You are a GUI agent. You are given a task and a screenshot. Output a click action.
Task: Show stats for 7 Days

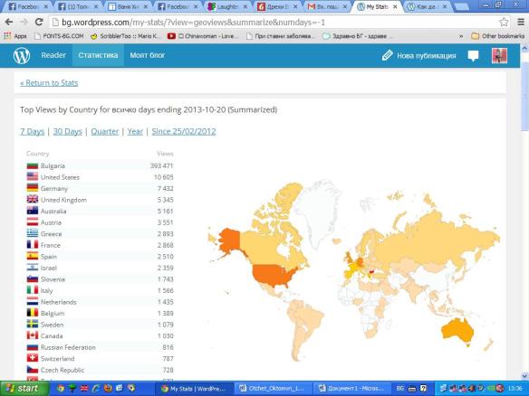coord(32,131)
